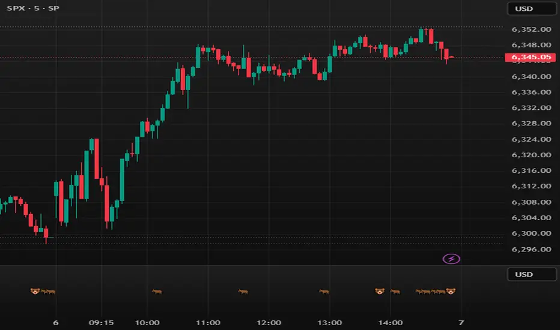Click the 6,304.00 price axis label
The height and width of the screenshot is (330, 560).
(x=531, y=218)
